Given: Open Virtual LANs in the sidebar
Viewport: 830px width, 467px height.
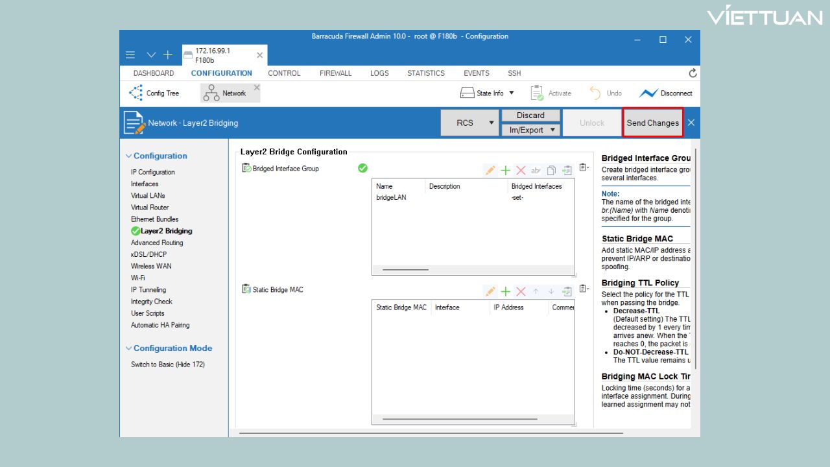Looking at the screenshot, I should click(x=148, y=196).
